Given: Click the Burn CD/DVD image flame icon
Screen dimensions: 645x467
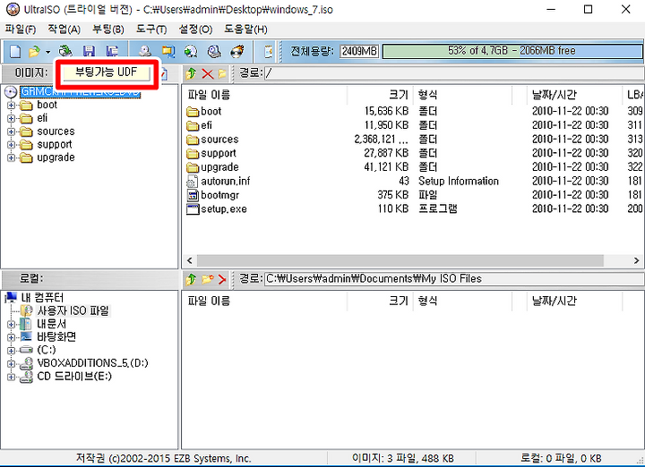Looking at the screenshot, I should tap(237, 51).
